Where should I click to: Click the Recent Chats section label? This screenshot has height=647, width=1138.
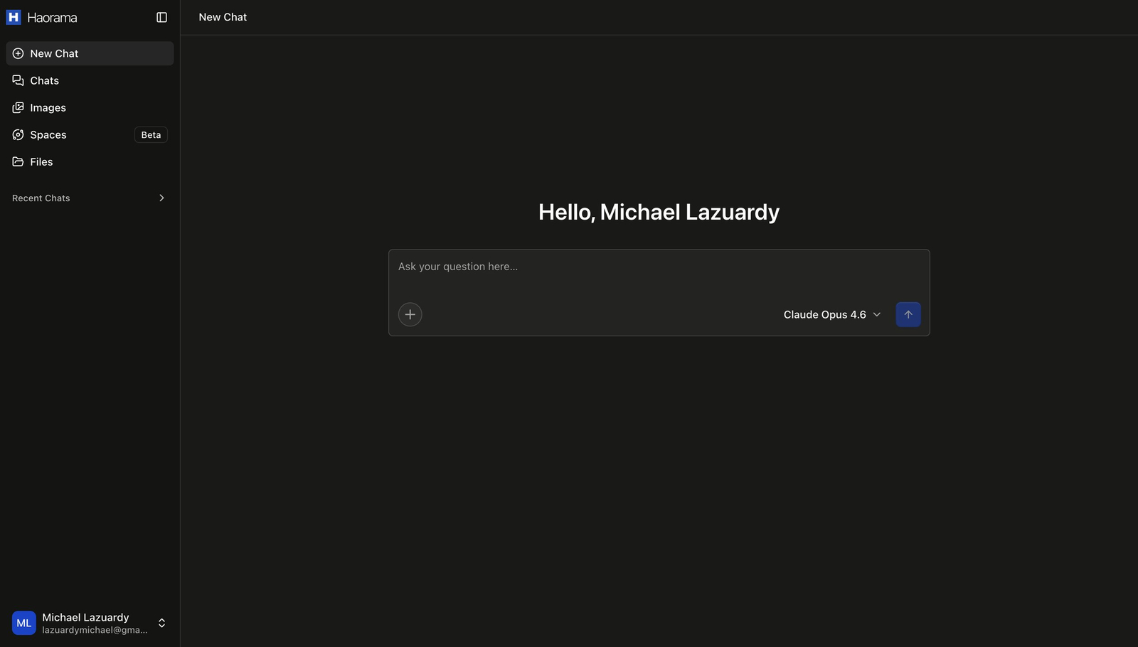[x=41, y=198]
